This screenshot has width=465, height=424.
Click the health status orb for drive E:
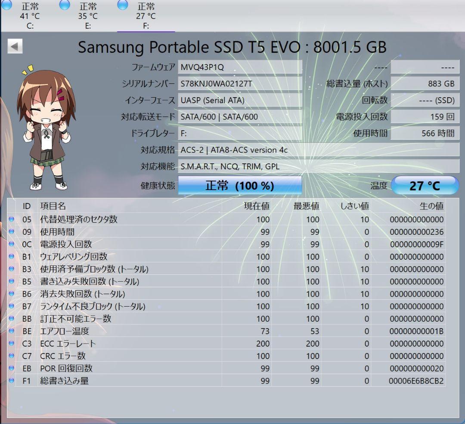click(65, 6)
